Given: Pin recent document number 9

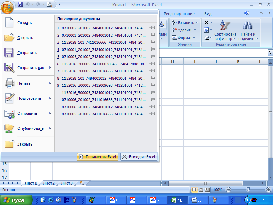Looking at the screenshot, I should tap(152, 85).
